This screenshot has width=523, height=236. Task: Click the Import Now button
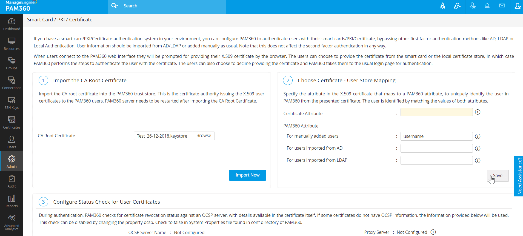[x=247, y=175]
